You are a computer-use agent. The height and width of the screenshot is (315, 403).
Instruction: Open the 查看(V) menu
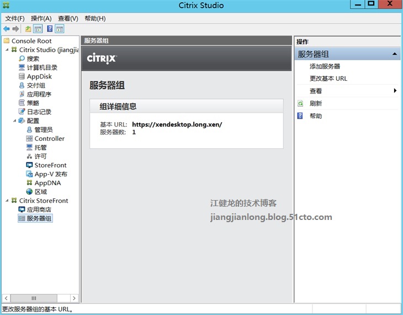pos(68,19)
